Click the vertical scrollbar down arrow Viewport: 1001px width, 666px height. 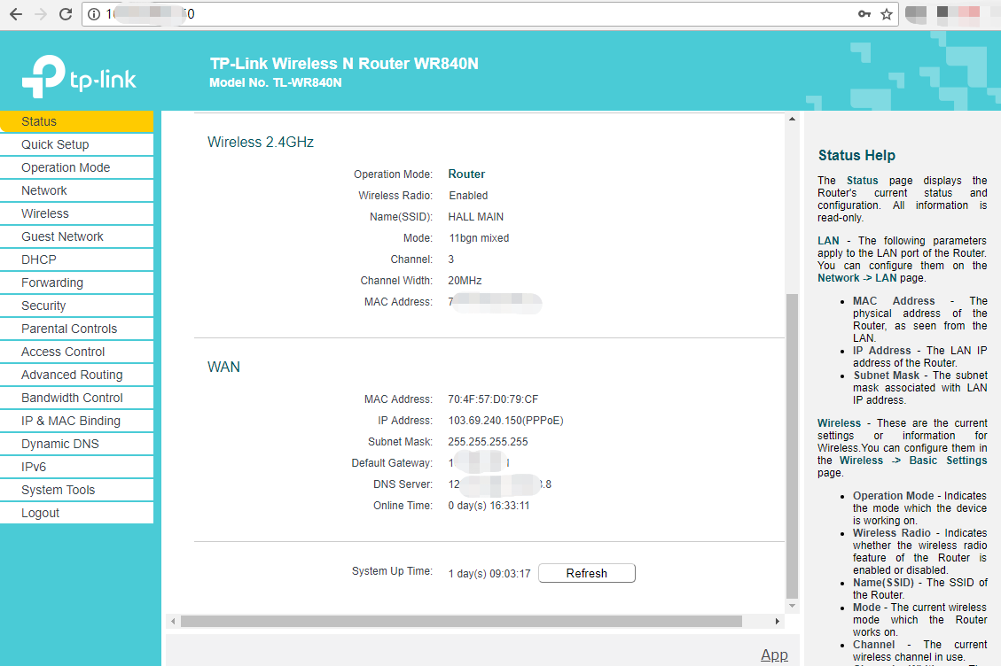[x=793, y=606]
